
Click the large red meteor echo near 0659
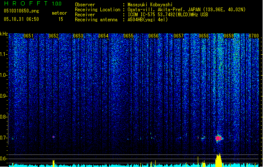click(x=219, y=138)
